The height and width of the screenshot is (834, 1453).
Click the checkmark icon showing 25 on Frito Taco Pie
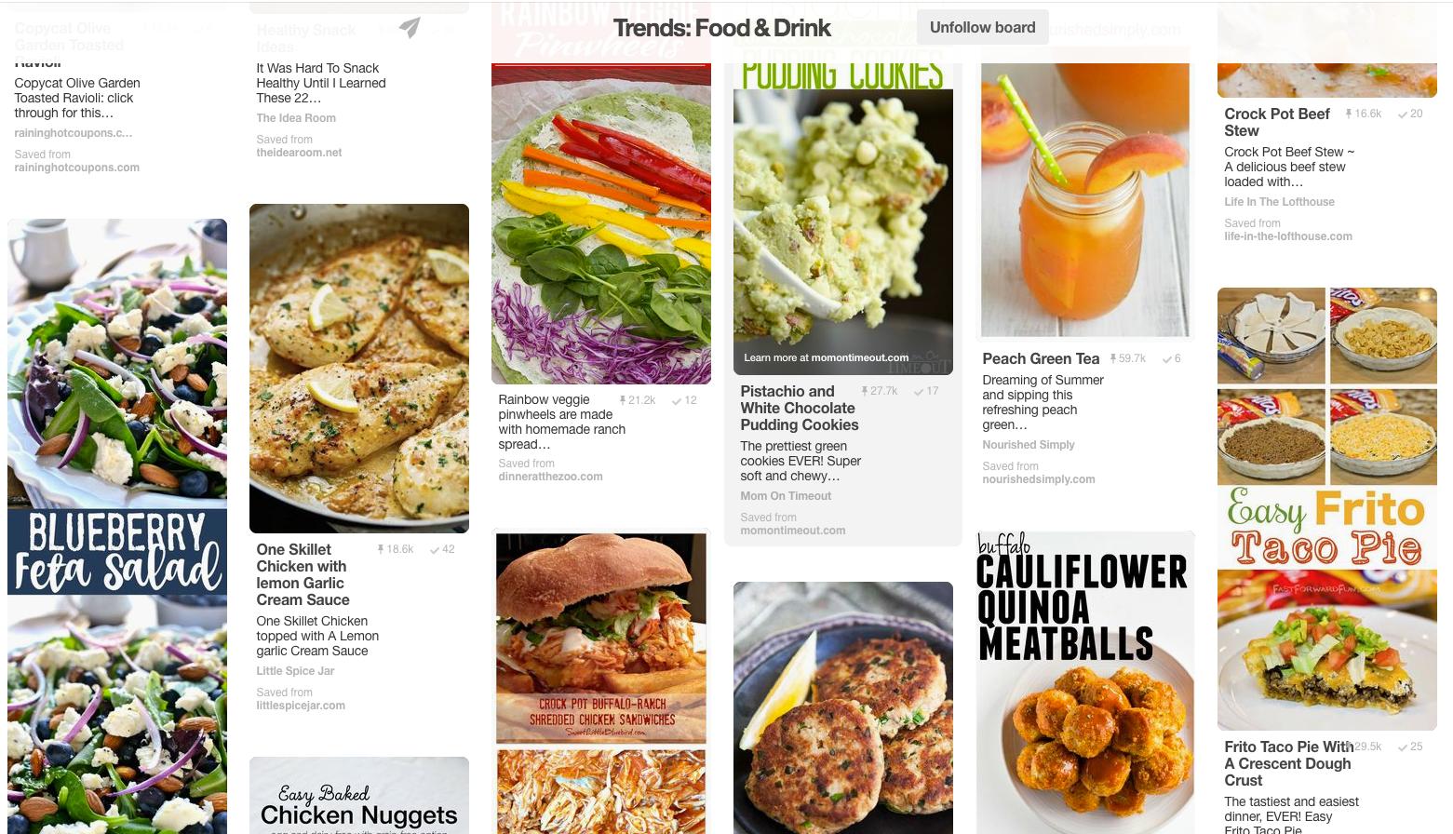[x=1403, y=747]
